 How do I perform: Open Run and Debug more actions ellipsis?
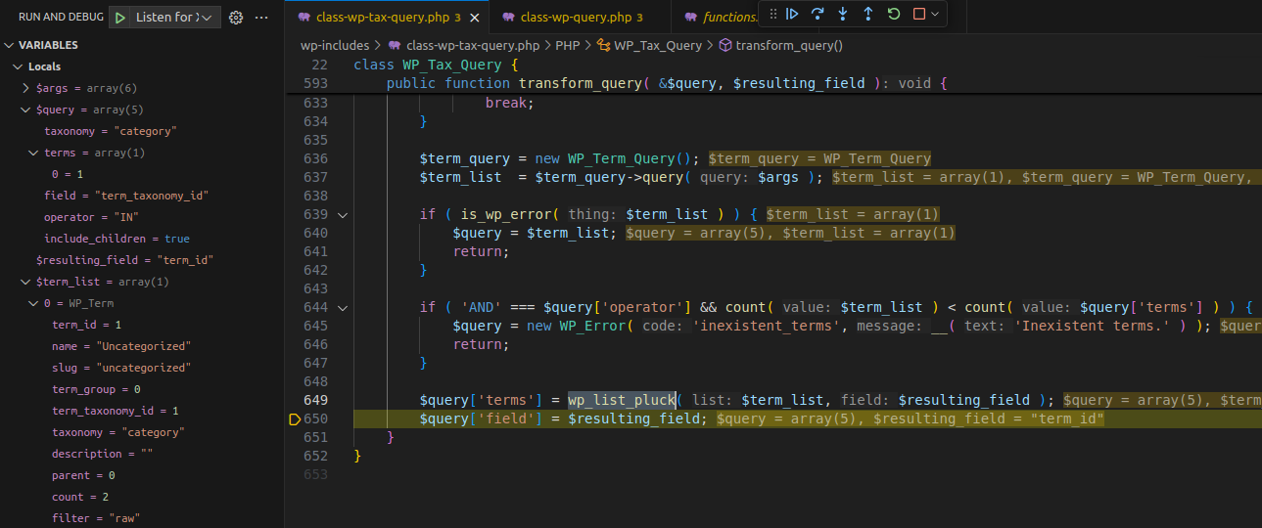[261, 18]
